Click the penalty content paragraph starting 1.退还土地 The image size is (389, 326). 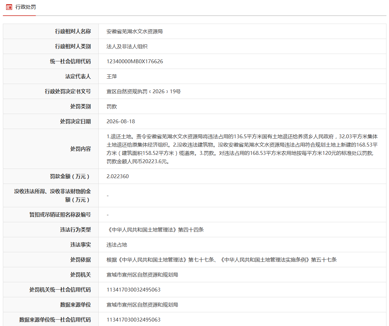tap(242, 149)
